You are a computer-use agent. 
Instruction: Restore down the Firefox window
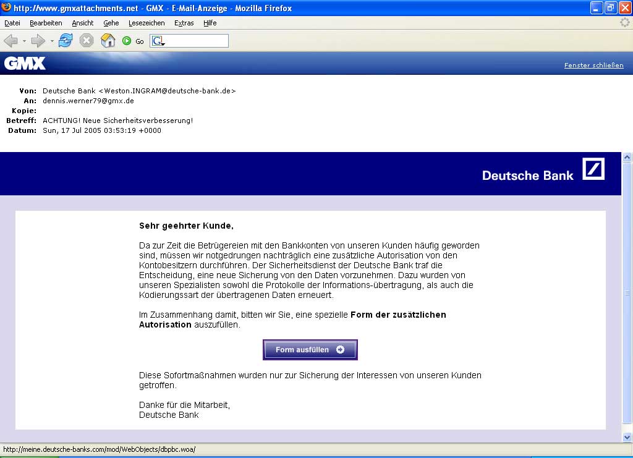610,7
